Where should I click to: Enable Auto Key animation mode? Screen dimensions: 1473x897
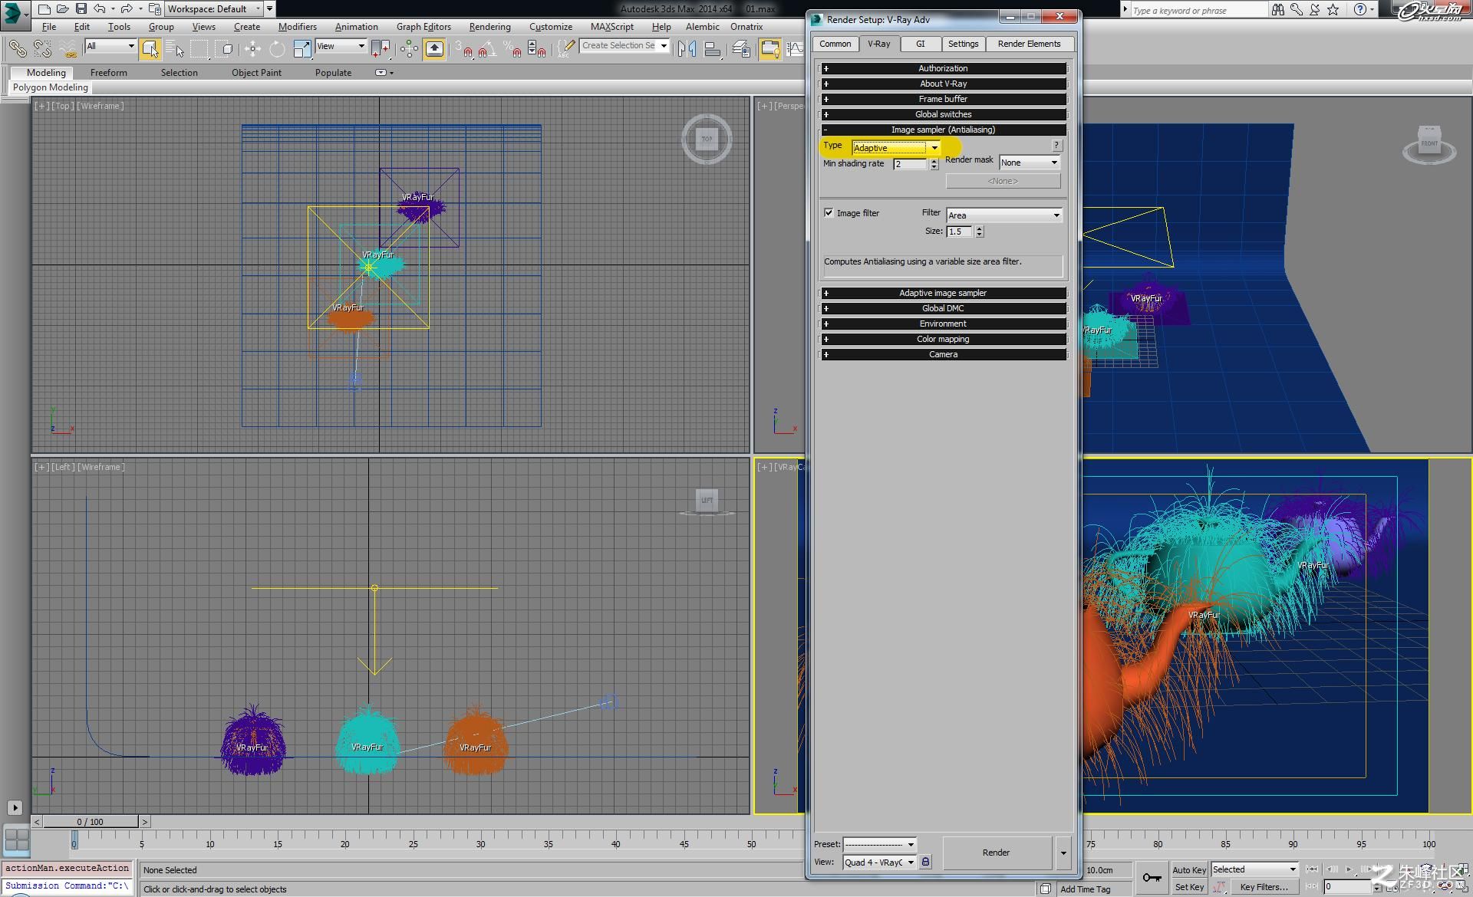pyautogui.click(x=1188, y=869)
